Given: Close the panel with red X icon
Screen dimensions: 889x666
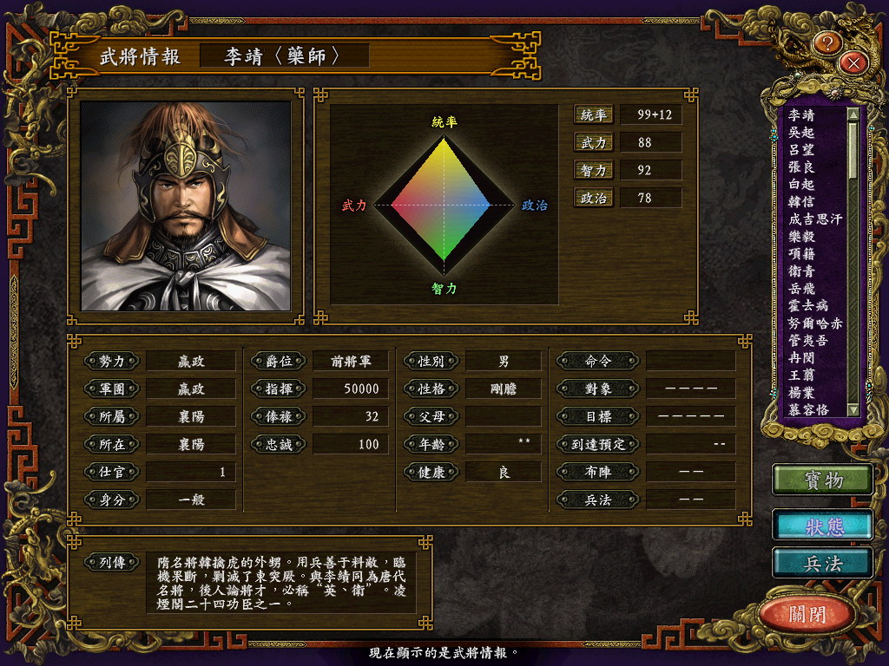Looking at the screenshot, I should coord(853,62).
